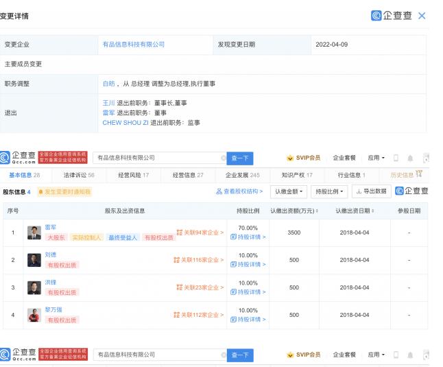Click the mobile phone icon in middle header
This screenshot has width=443, height=367.
pos(396,158)
